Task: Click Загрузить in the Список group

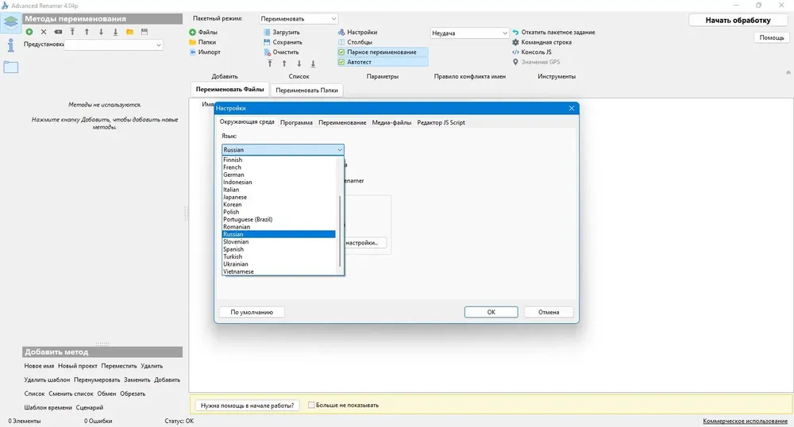Action: point(282,32)
